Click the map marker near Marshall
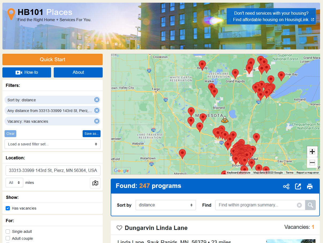Image resolution: width=323 pixels, height=243 pixels. pos(182,154)
